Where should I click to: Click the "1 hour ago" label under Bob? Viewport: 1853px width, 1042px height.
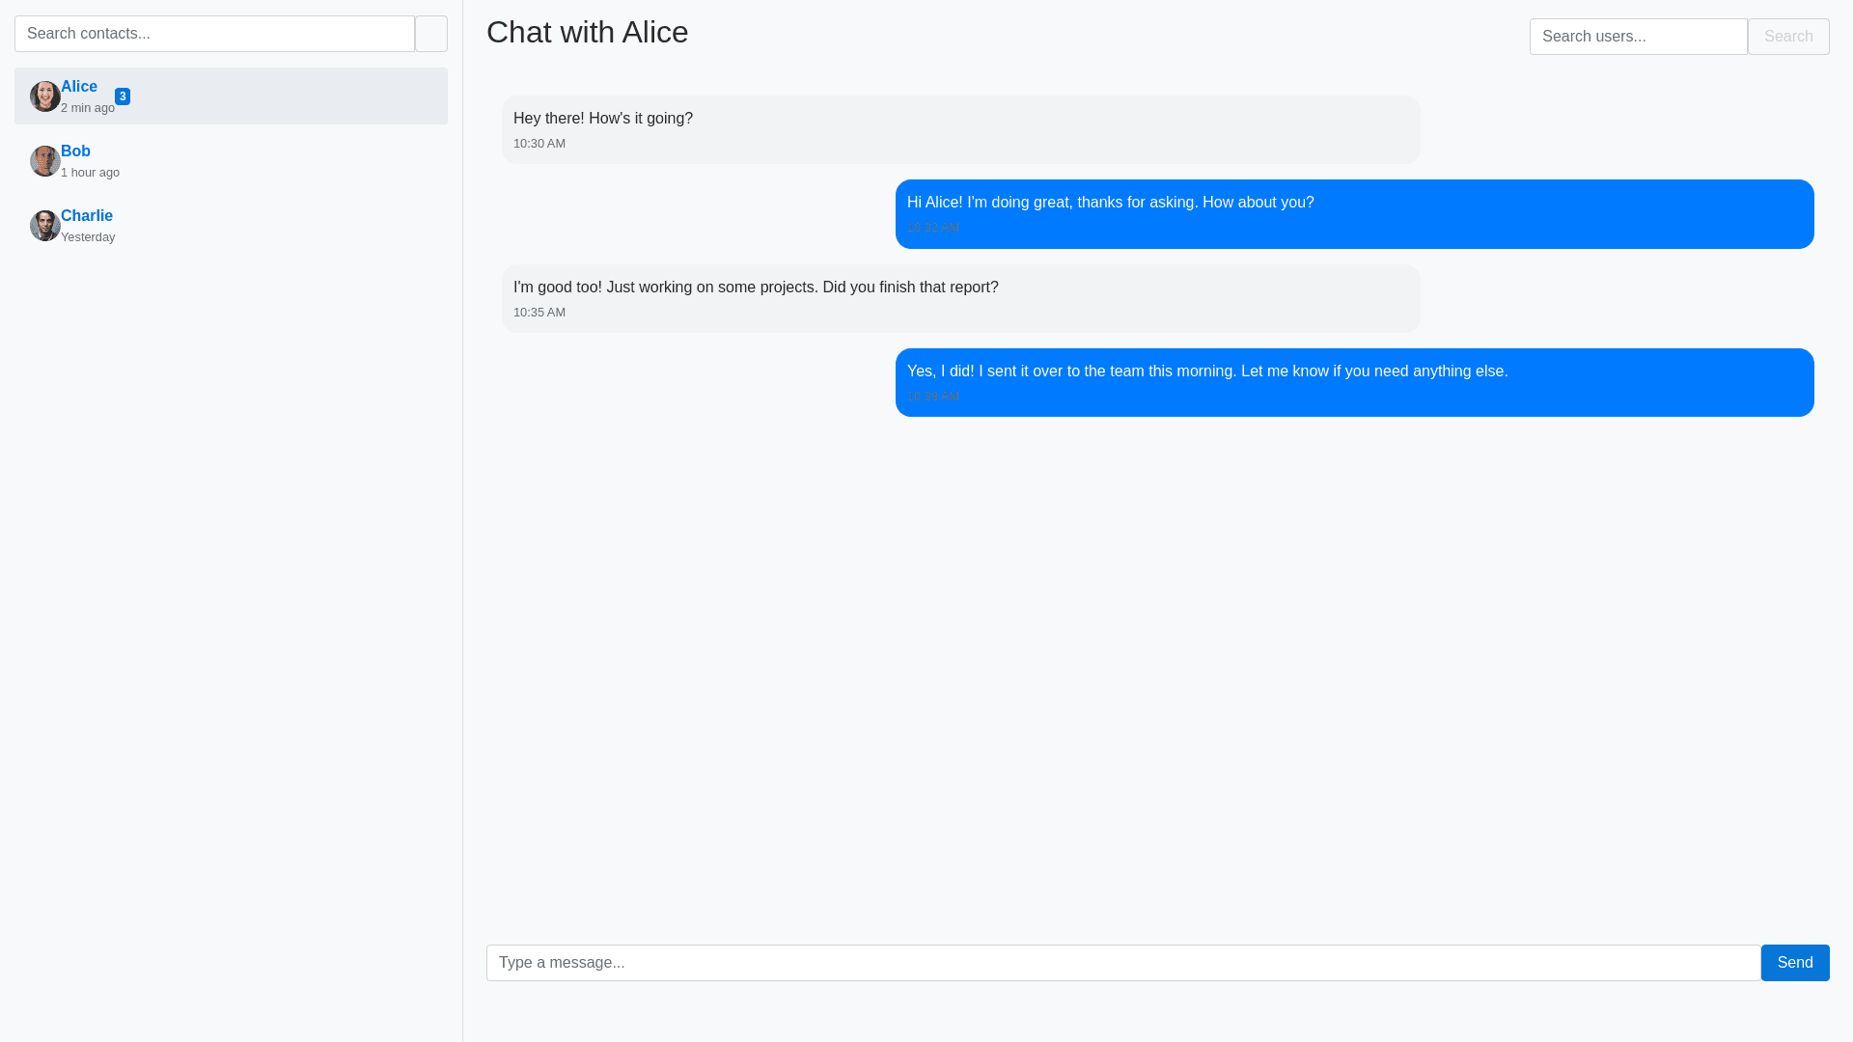point(90,173)
